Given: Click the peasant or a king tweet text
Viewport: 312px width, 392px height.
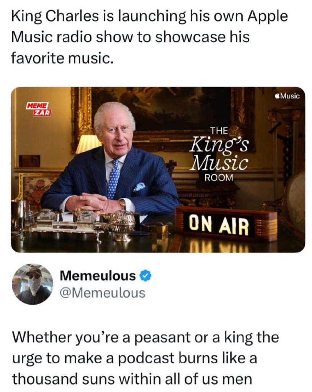Looking at the screenshot, I should tap(145, 358).
